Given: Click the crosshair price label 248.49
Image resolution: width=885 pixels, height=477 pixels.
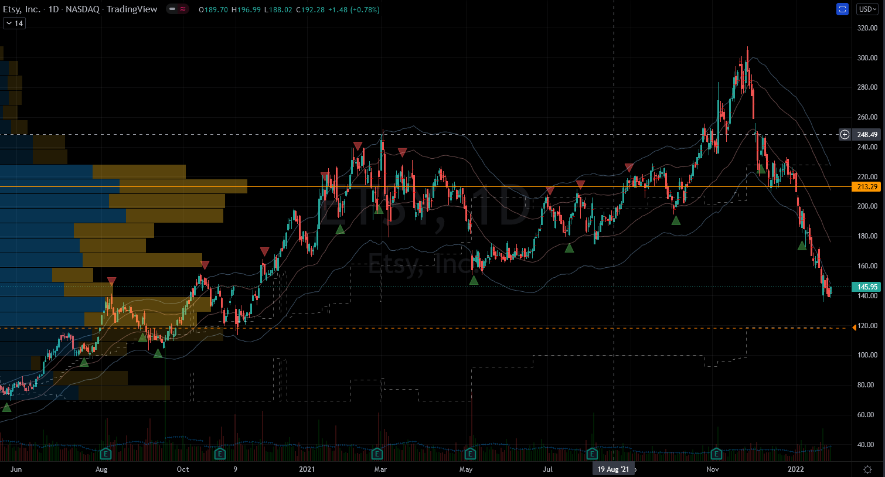Looking at the screenshot, I should tap(867, 135).
